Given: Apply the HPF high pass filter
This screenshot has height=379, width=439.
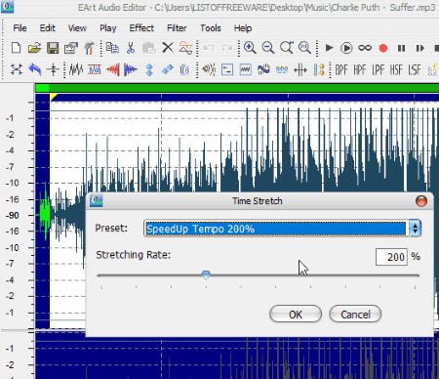Looking at the screenshot, I should pos(360,69).
